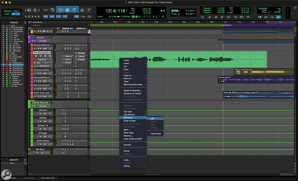The image size is (298, 181).
Task: Open the toolbar options circle at top right
Action: coord(295,8)
